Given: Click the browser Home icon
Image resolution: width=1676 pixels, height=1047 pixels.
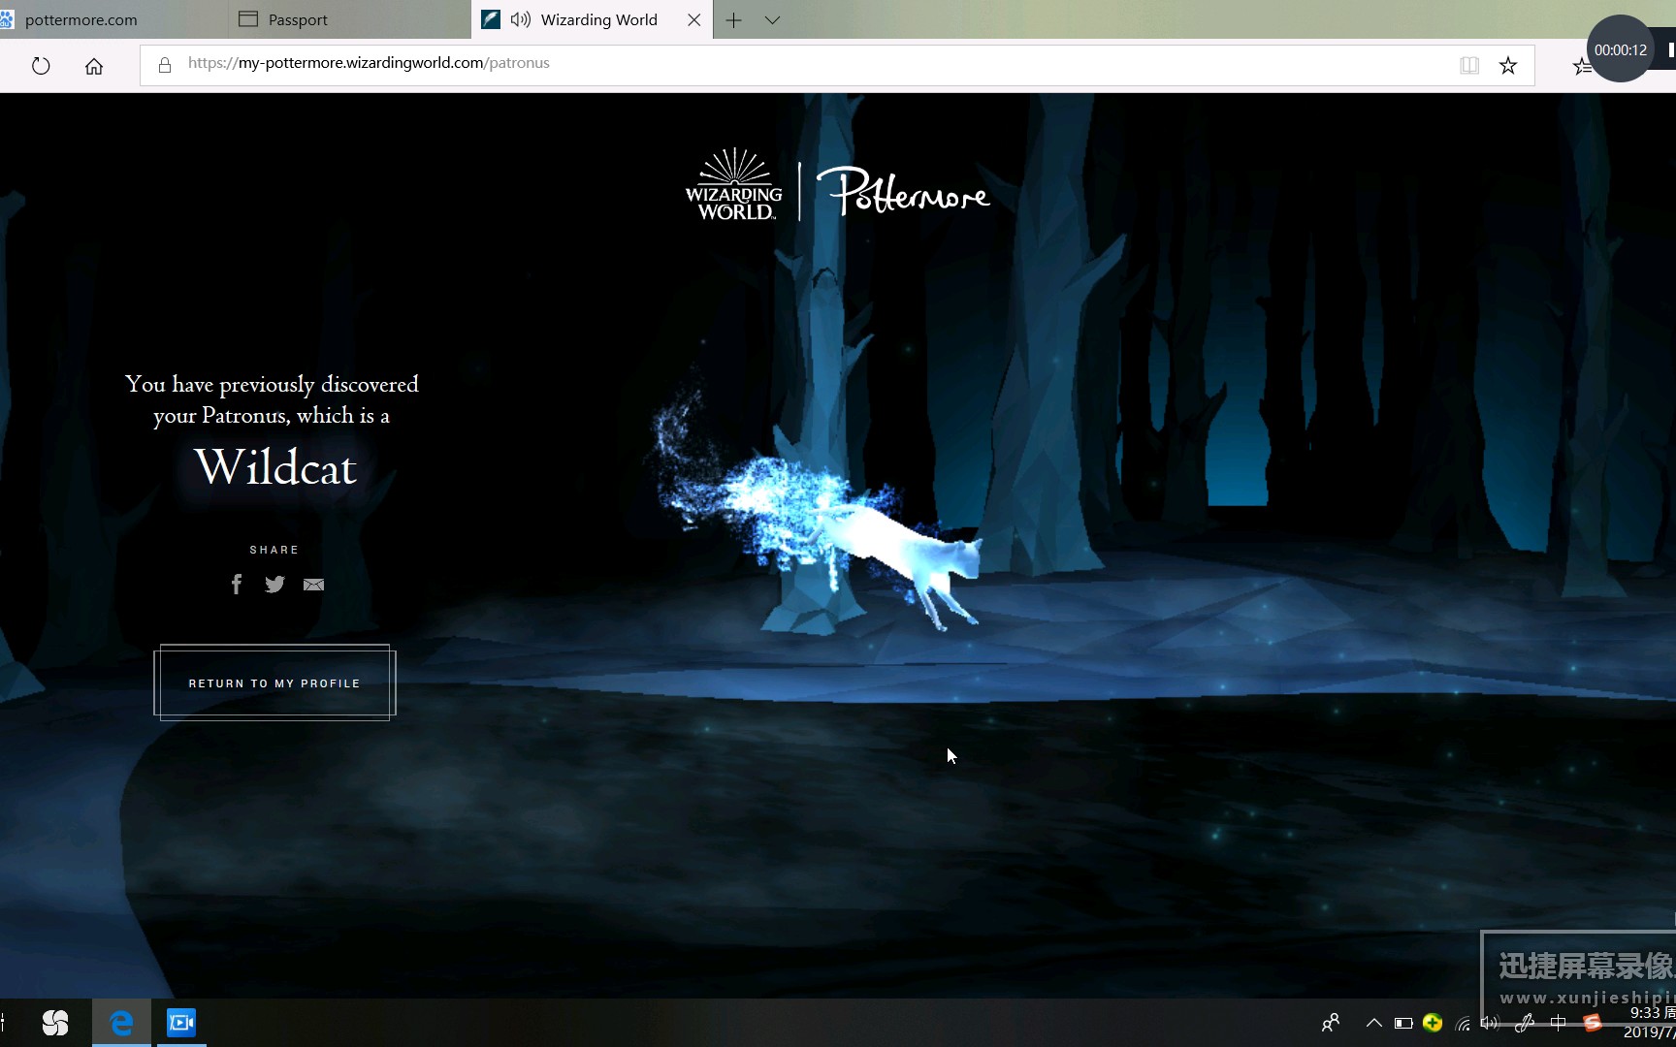Looking at the screenshot, I should pyautogui.click(x=93, y=65).
